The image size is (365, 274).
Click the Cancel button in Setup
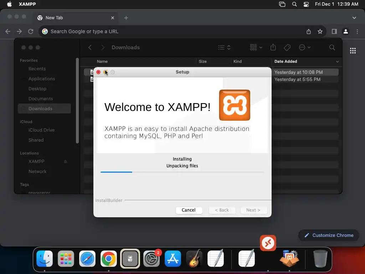189,210
